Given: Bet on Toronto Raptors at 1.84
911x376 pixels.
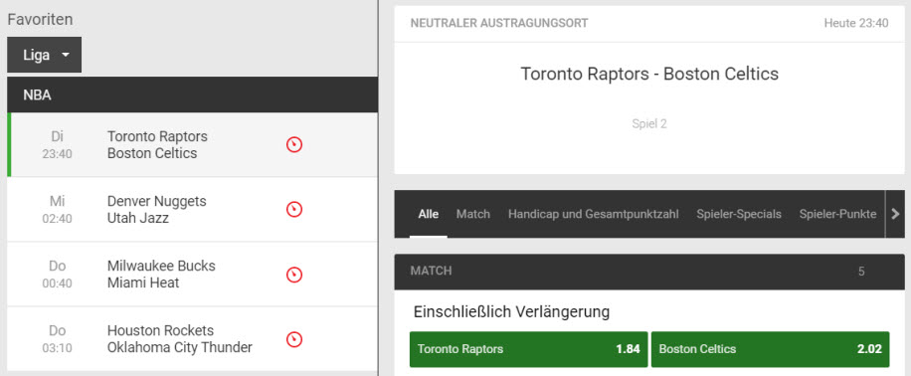Looking at the screenshot, I should coord(529,349).
